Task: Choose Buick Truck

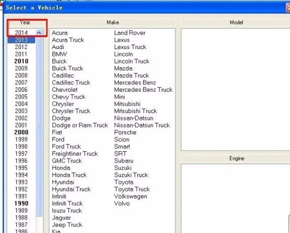Action: tap(68, 68)
